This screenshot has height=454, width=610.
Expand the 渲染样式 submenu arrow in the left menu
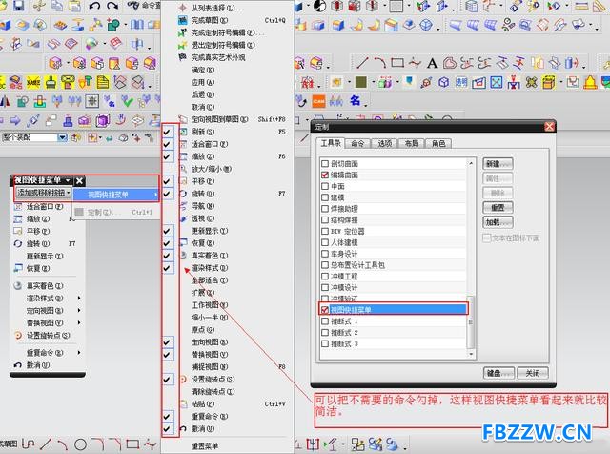(79, 298)
